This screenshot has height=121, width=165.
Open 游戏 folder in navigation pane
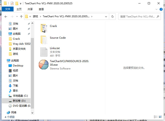(x=15, y=54)
